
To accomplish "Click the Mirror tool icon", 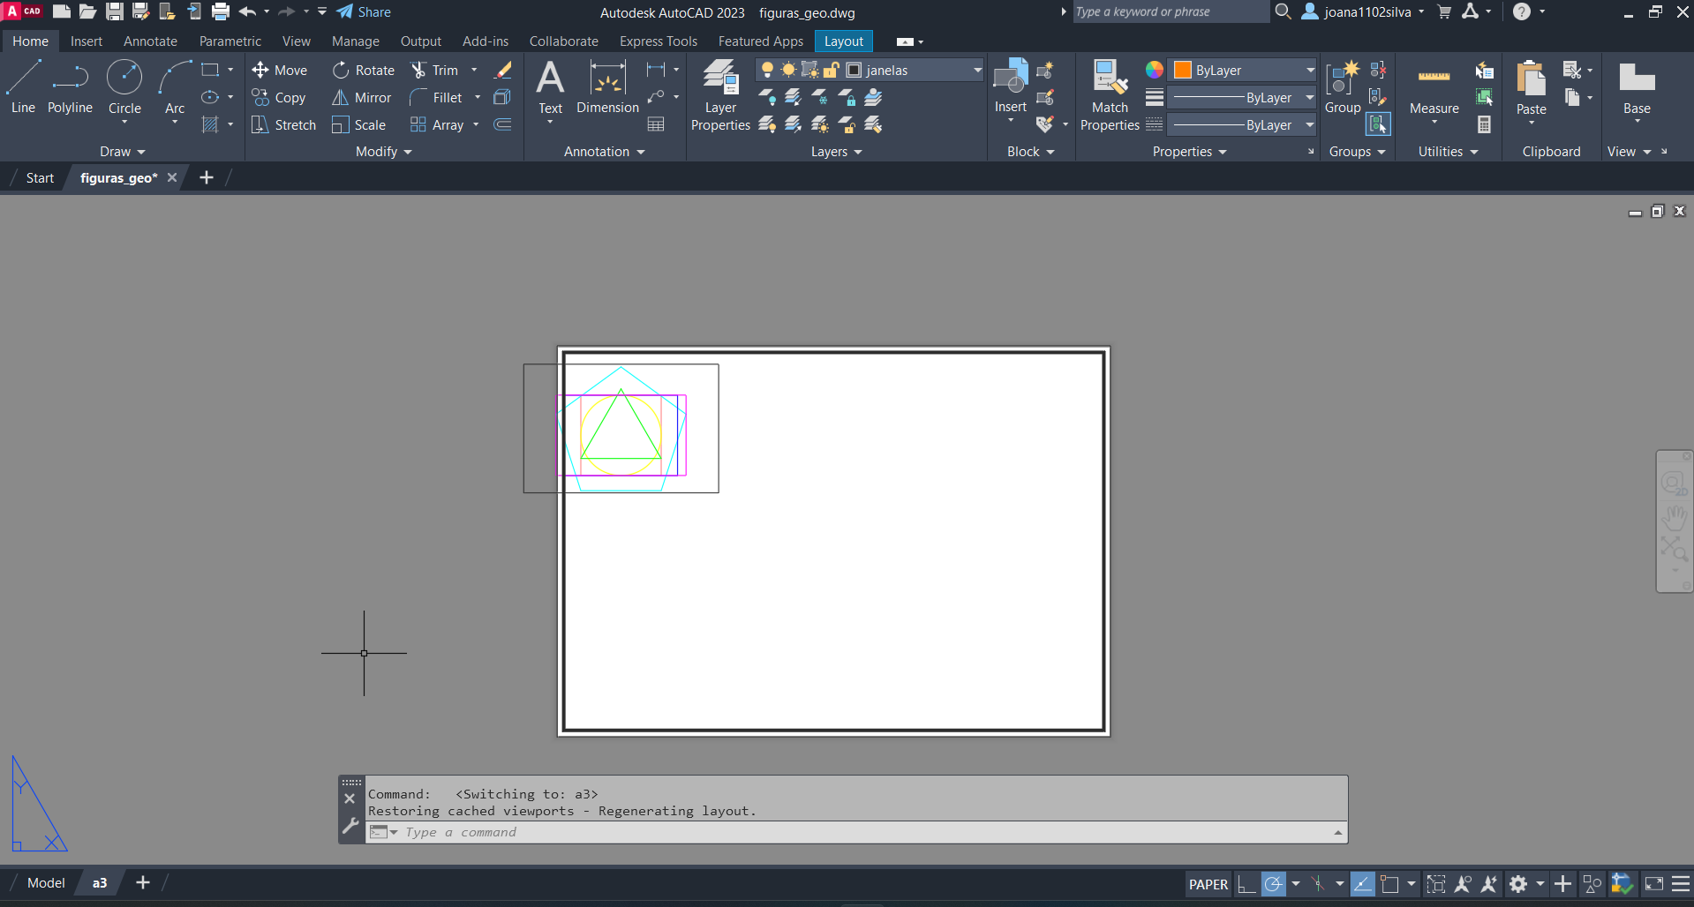I will (x=340, y=98).
